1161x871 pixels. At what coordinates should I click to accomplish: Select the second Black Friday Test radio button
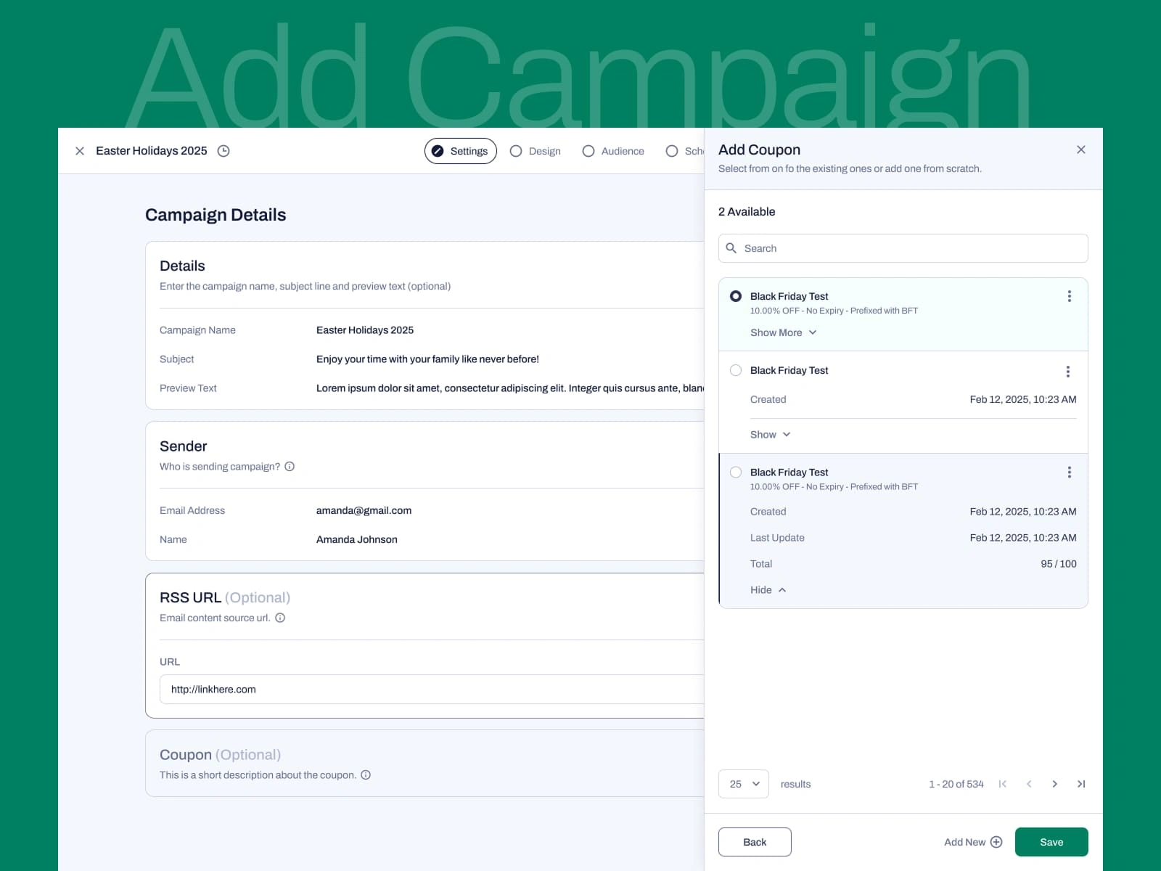tap(736, 370)
